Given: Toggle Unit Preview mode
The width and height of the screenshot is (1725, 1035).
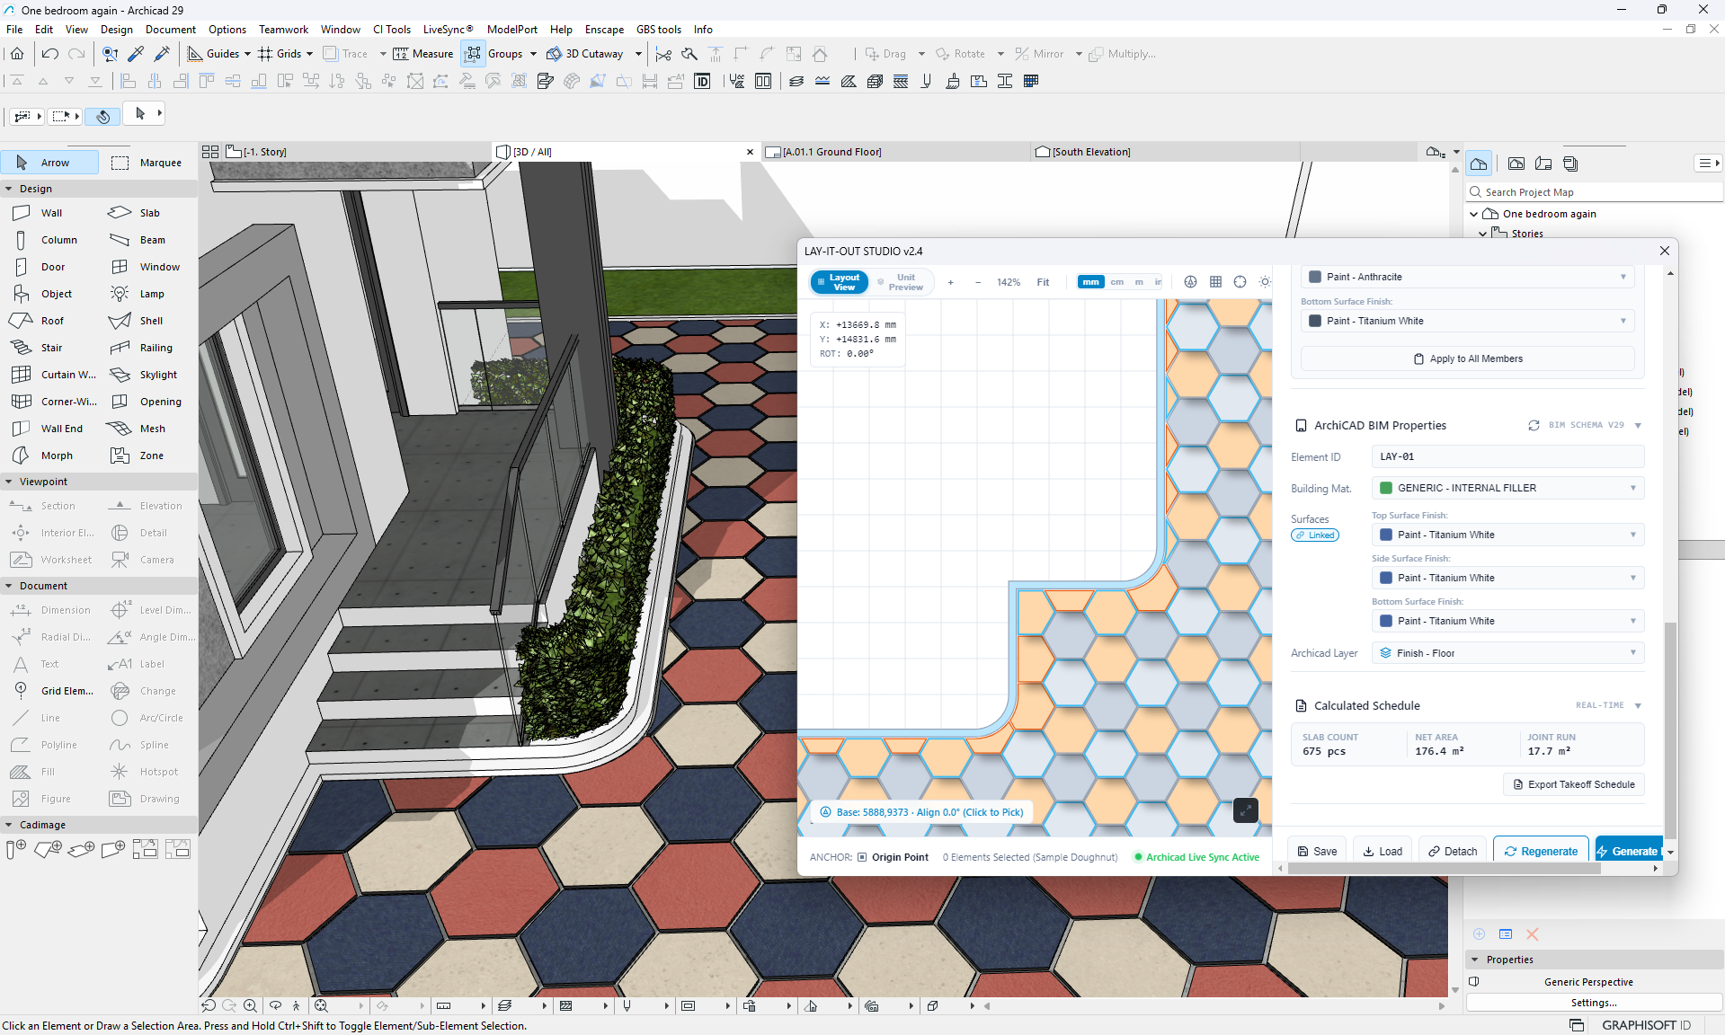Looking at the screenshot, I should (901, 282).
